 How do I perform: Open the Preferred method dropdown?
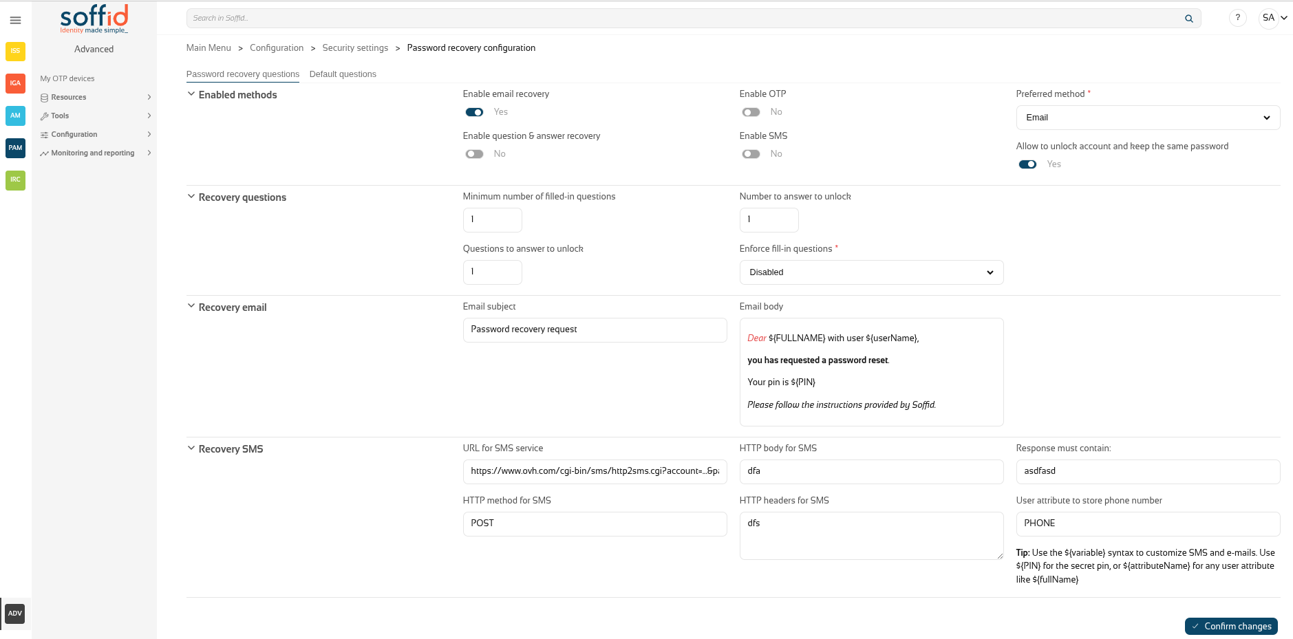coord(1147,118)
